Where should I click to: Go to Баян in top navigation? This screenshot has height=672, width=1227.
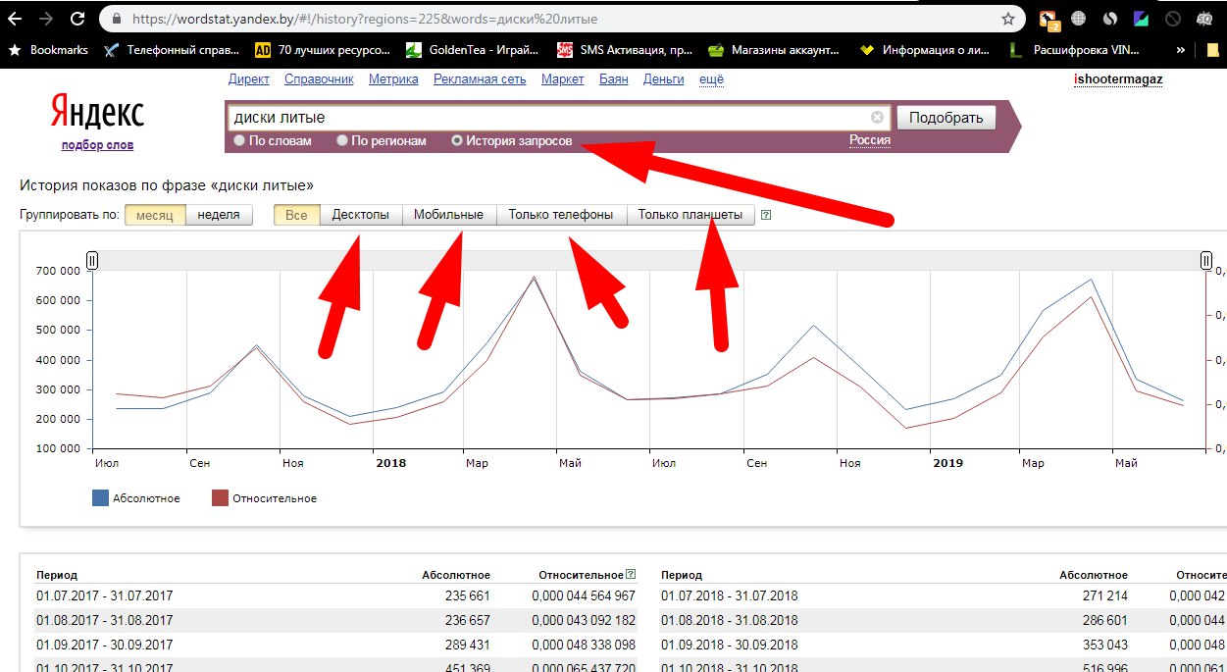[614, 79]
